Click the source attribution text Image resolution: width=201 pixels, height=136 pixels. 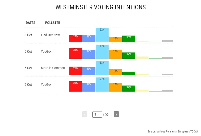[173, 132]
